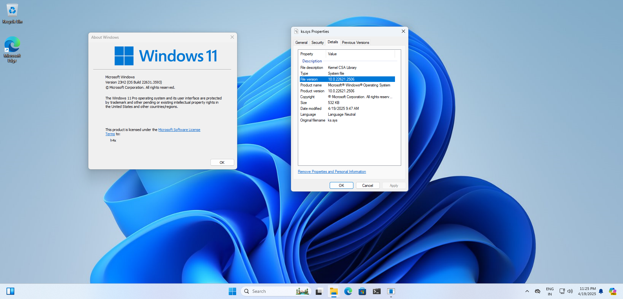Select the File description row
The image size is (623, 299).
tap(347, 68)
